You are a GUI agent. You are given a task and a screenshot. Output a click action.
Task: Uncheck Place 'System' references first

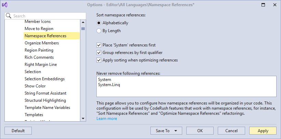click(99, 45)
